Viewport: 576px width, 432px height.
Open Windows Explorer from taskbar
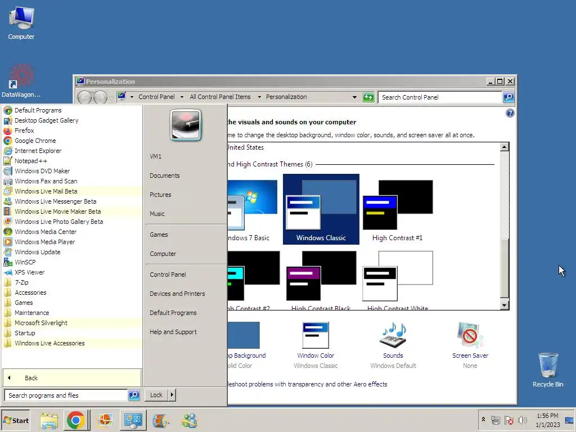click(49, 421)
